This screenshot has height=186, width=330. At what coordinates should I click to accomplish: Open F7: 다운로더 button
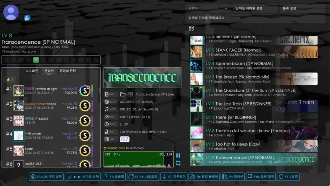174,177
